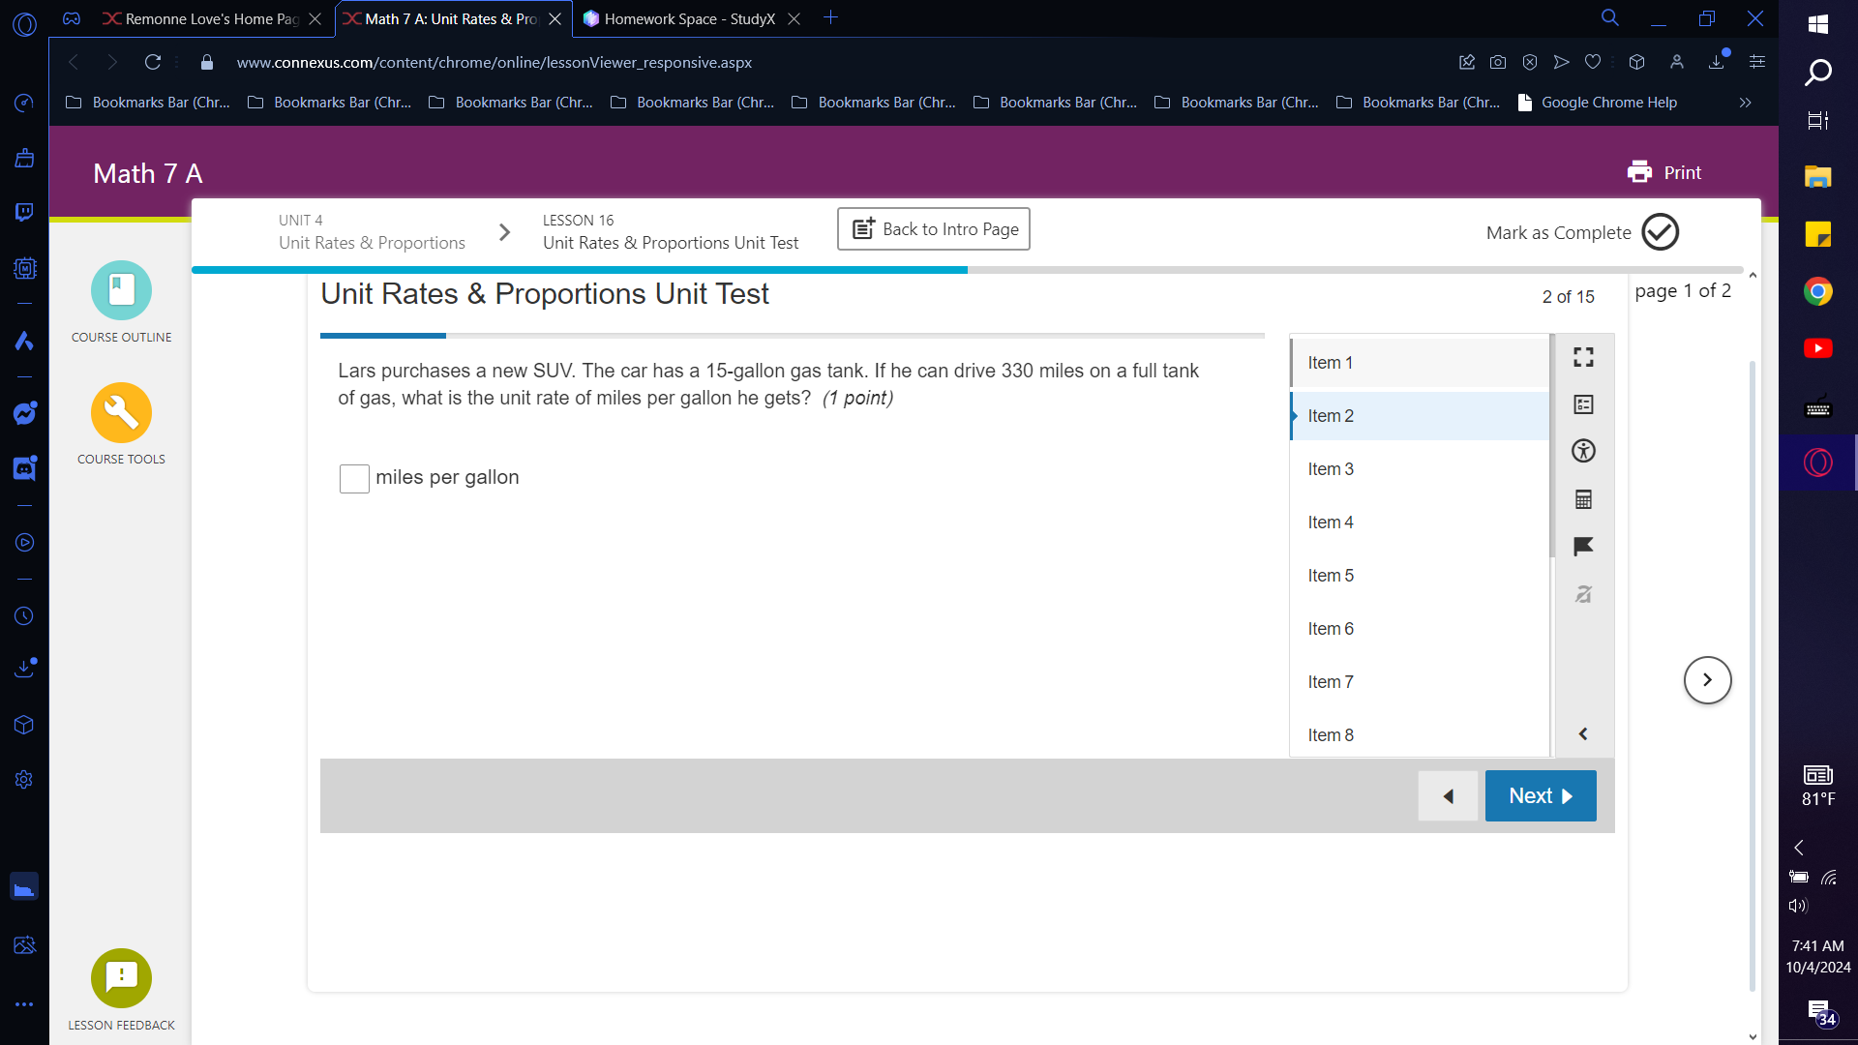The height and width of the screenshot is (1045, 1858).
Task: Open first Bookmarks Bar folder
Action: pyautogui.click(x=147, y=103)
